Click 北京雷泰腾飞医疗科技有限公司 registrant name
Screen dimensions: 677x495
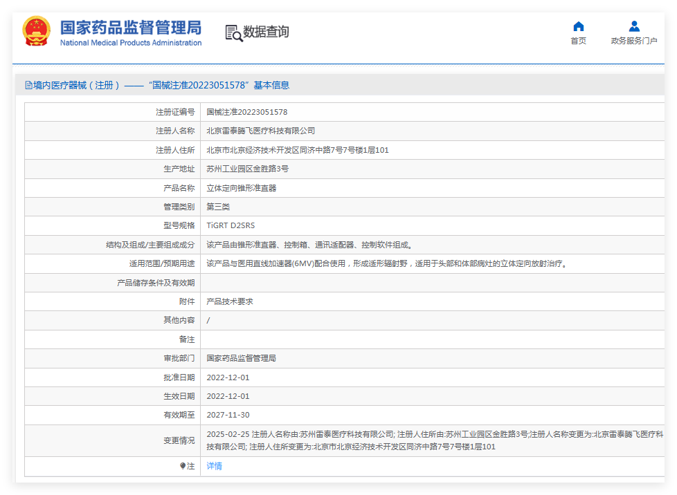coord(261,131)
